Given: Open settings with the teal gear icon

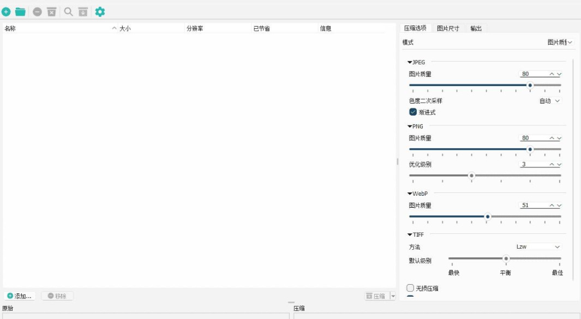Looking at the screenshot, I should (100, 12).
